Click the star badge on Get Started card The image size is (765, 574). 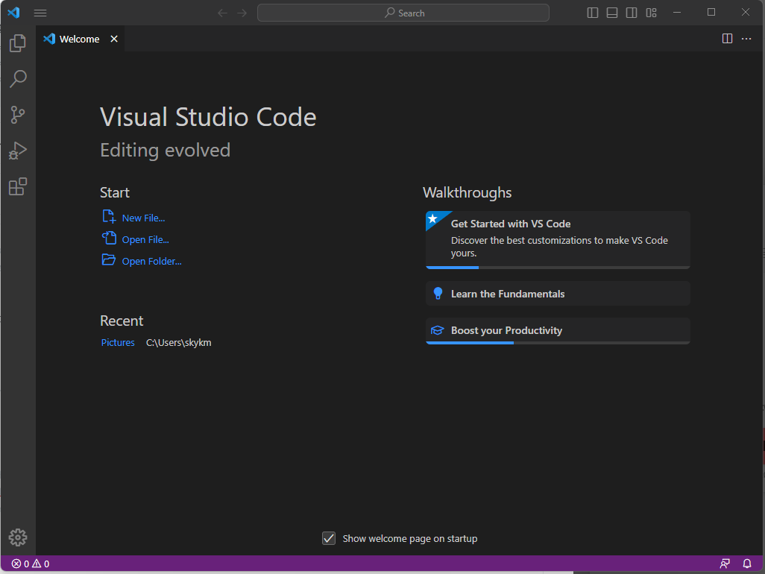433,219
